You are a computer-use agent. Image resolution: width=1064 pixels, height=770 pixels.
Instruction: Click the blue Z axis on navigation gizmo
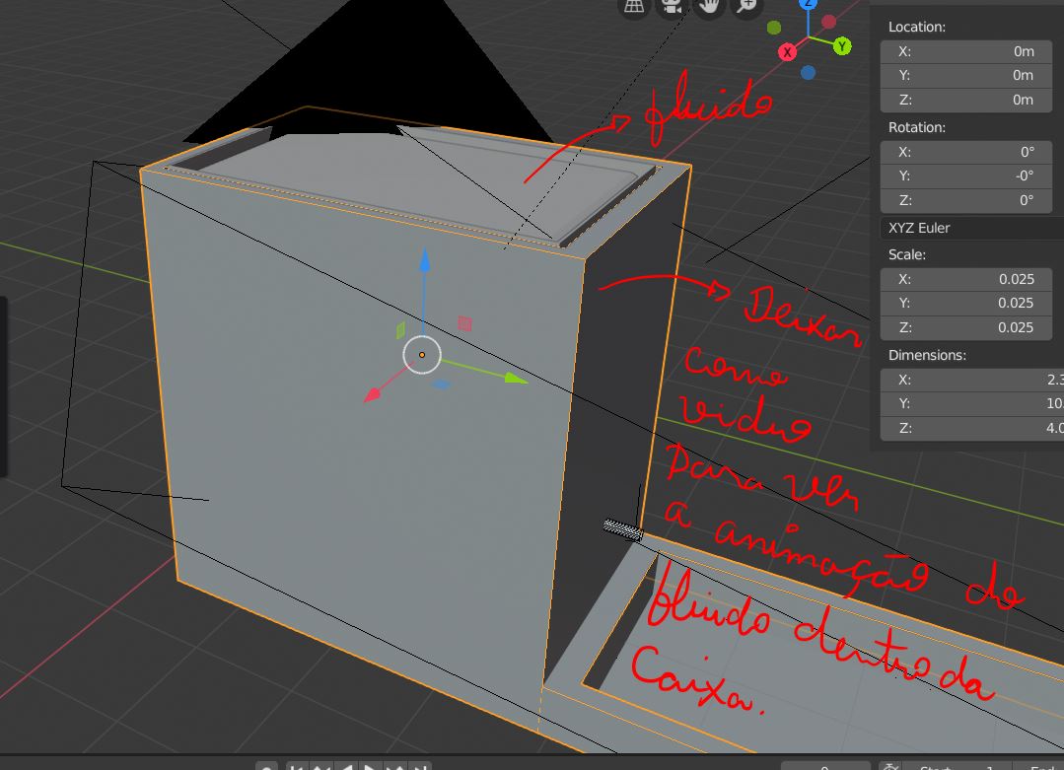pyautogui.click(x=808, y=3)
